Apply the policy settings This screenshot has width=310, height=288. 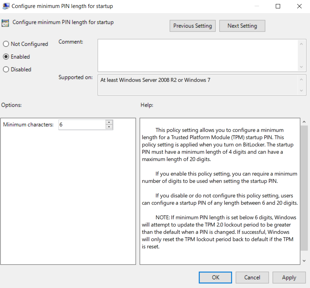[289, 277]
